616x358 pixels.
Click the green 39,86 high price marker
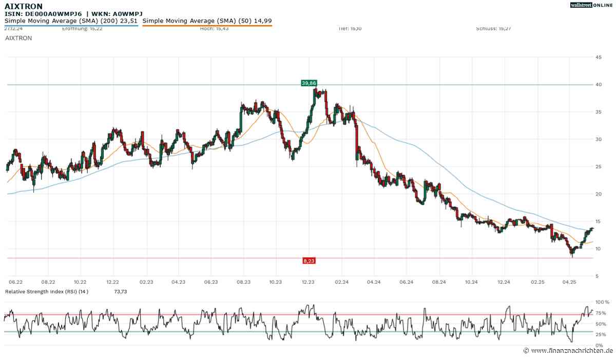309,83
